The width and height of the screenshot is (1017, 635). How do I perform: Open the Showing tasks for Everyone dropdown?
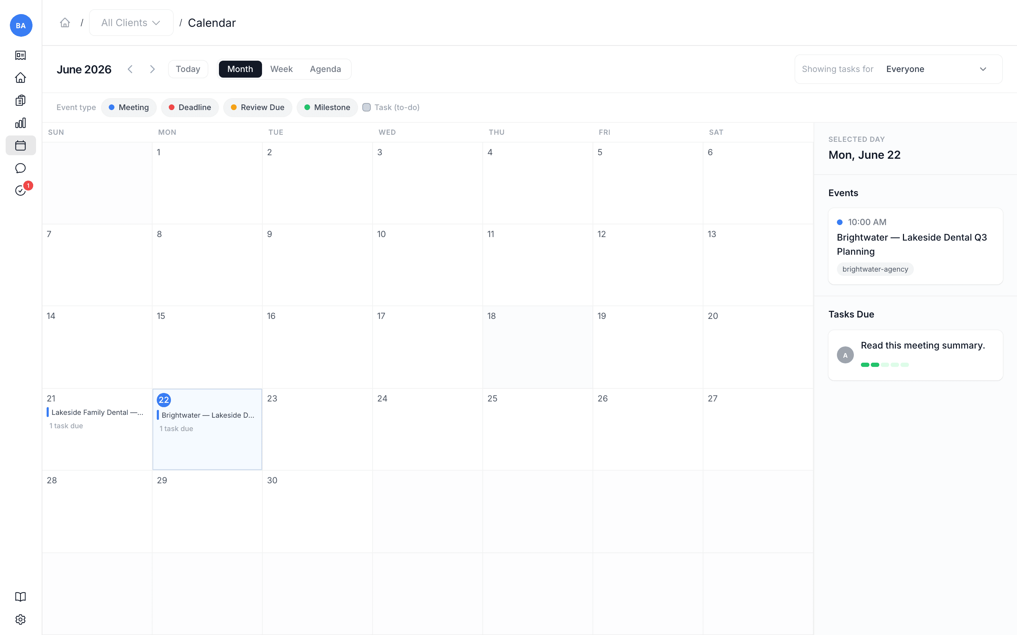pos(898,69)
